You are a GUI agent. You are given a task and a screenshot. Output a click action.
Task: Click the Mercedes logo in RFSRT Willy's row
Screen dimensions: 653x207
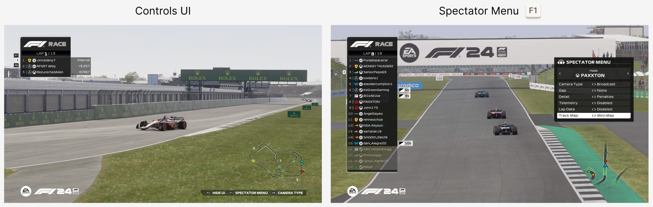point(30,66)
